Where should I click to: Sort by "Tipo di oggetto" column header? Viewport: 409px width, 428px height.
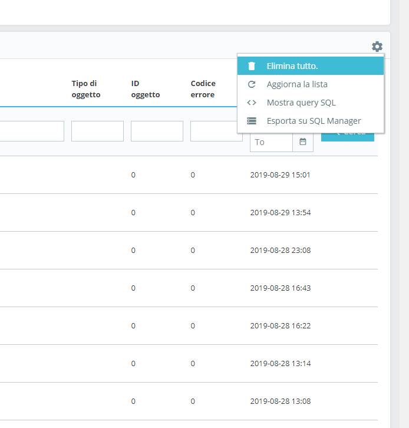click(86, 89)
